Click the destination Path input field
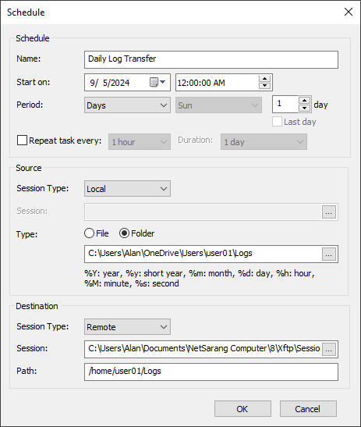Viewport: 361px width, 427px height. [x=211, y=372]
